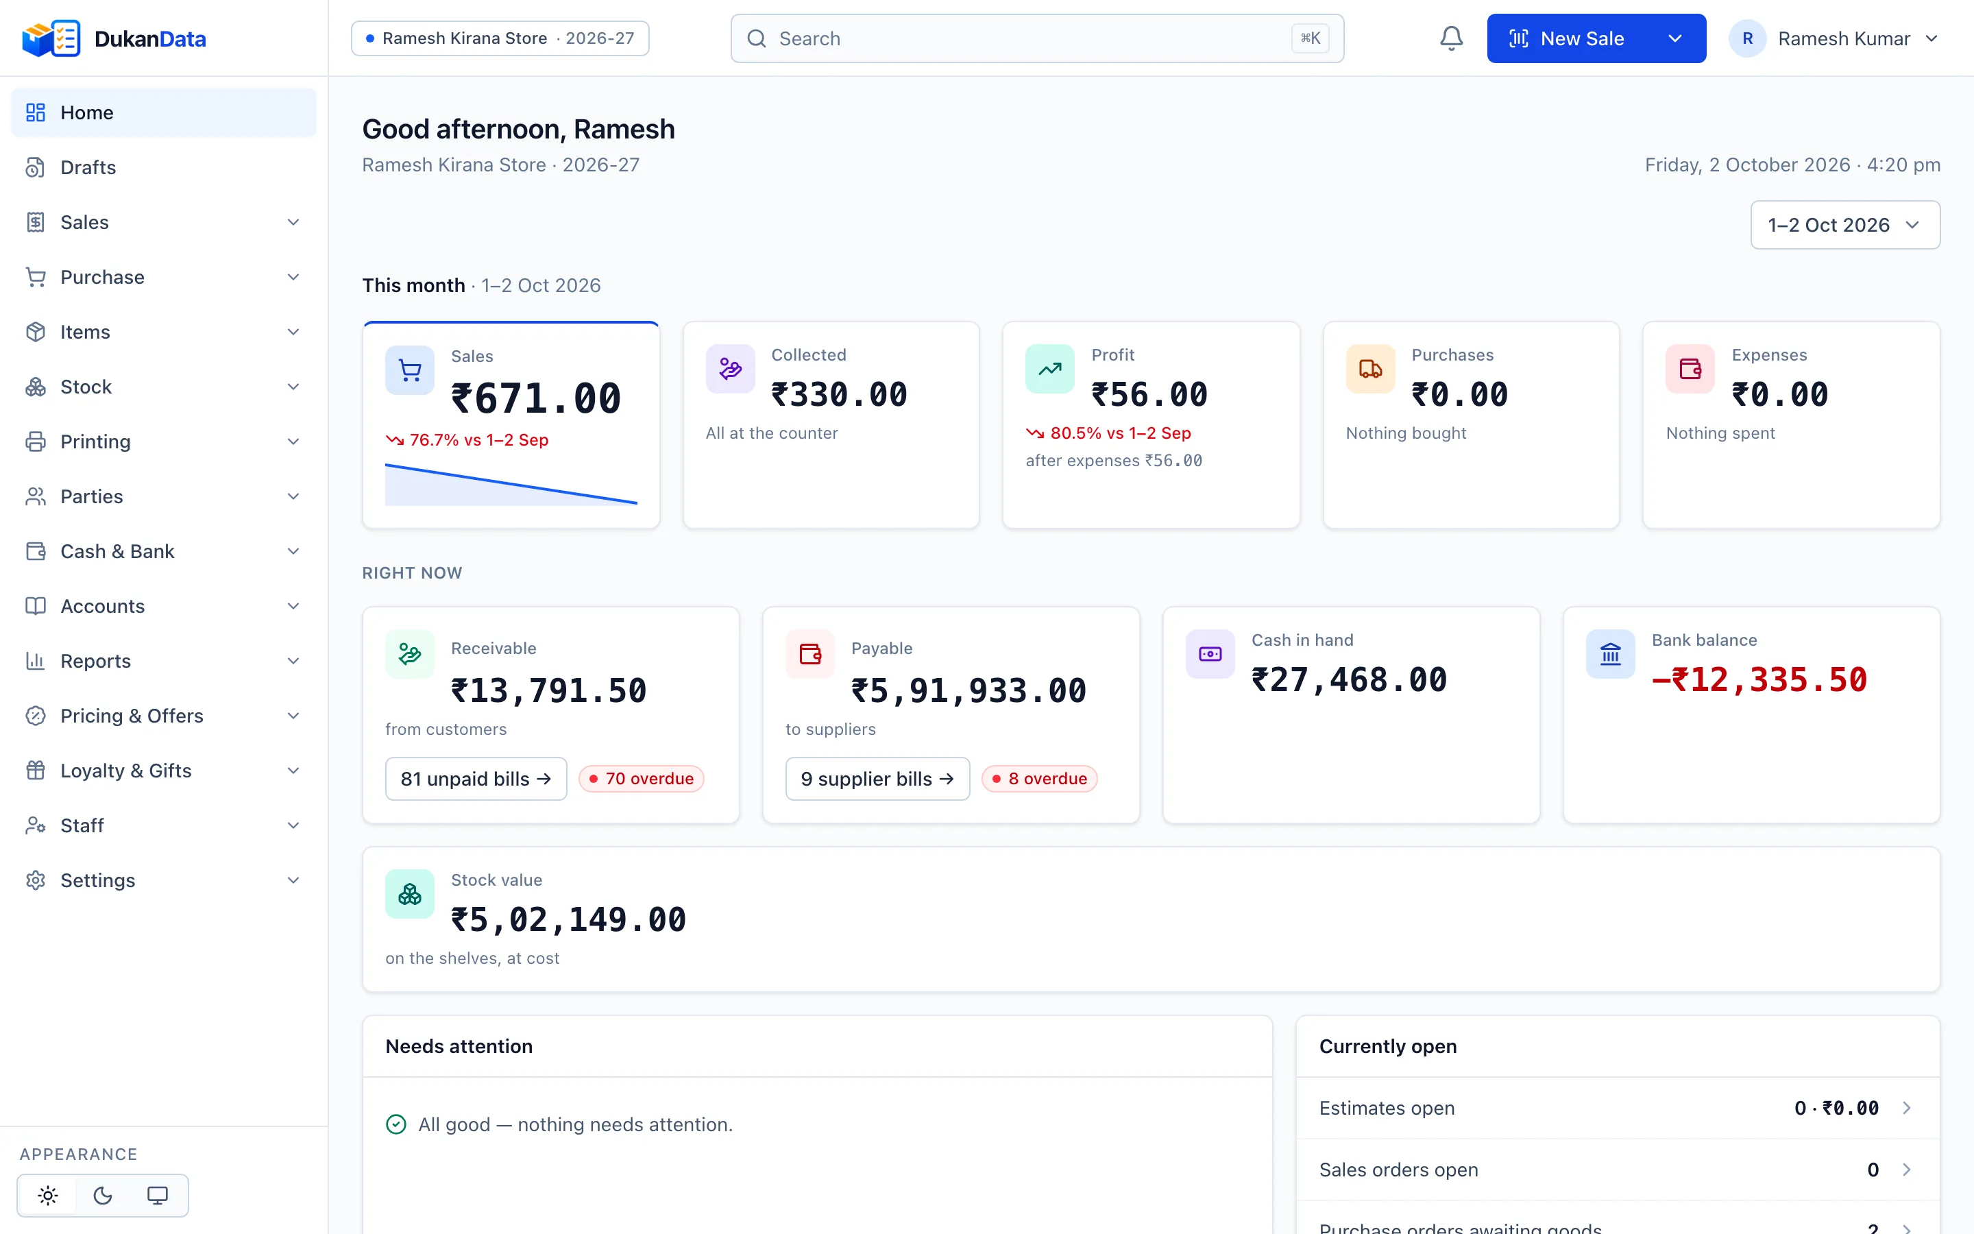1974x1234 pixels.
Task: Click the 8 overdue badge
Action: click(1040, 779)
